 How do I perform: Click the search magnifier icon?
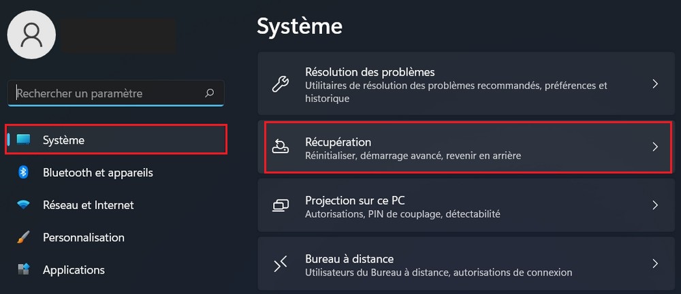209,93
